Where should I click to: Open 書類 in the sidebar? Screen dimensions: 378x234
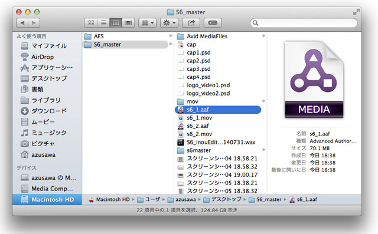point(32,89)
